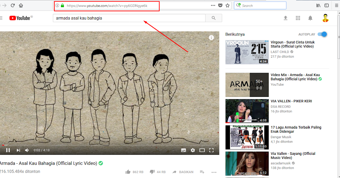Toggle subtitles on the player
This screenshot has width=340, height=178.
184,150
